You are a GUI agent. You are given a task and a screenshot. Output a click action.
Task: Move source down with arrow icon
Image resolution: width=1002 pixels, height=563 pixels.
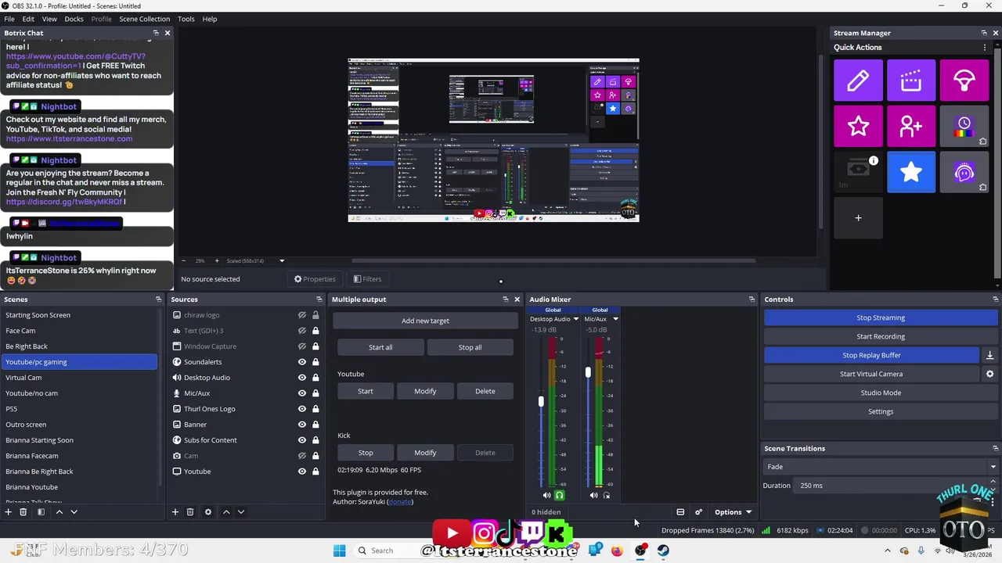[241, 512]
